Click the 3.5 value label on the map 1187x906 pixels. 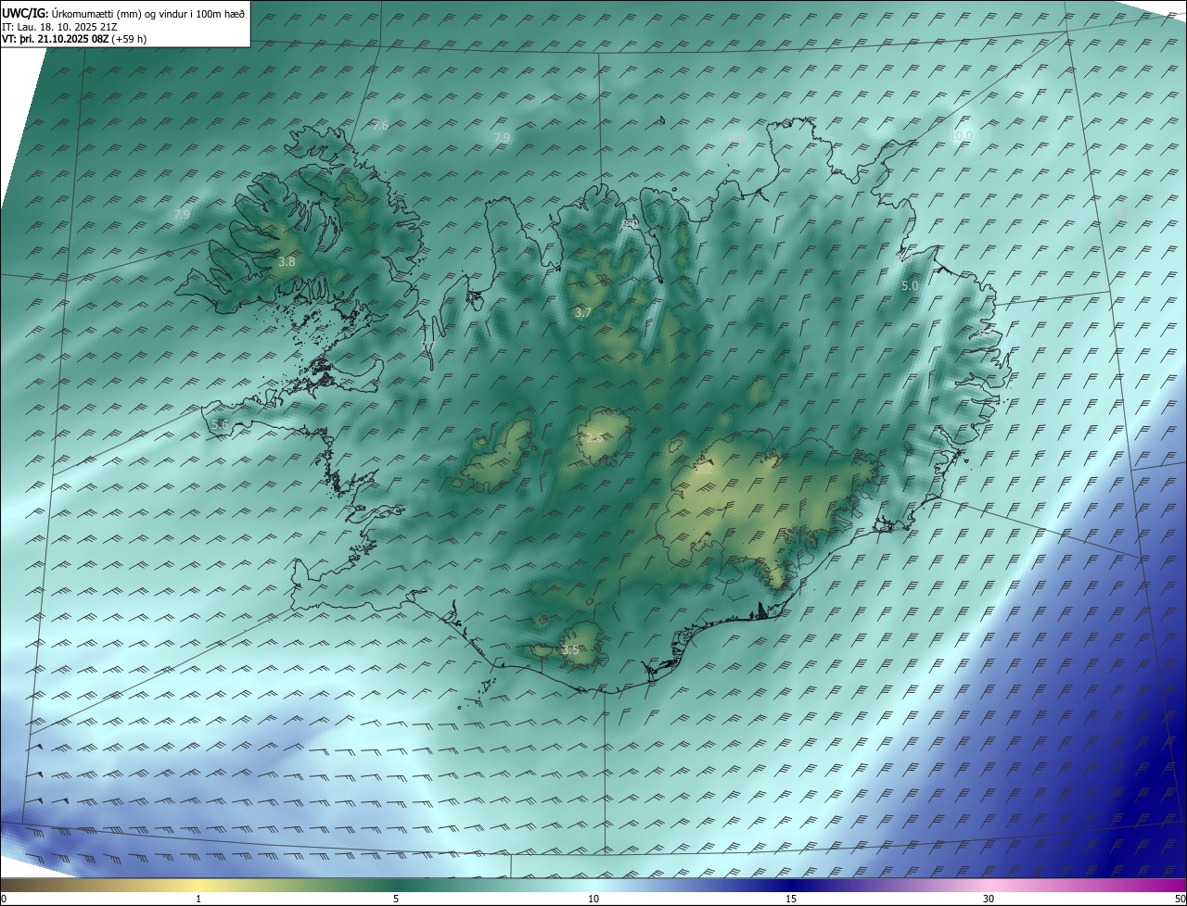coord(570,650)
